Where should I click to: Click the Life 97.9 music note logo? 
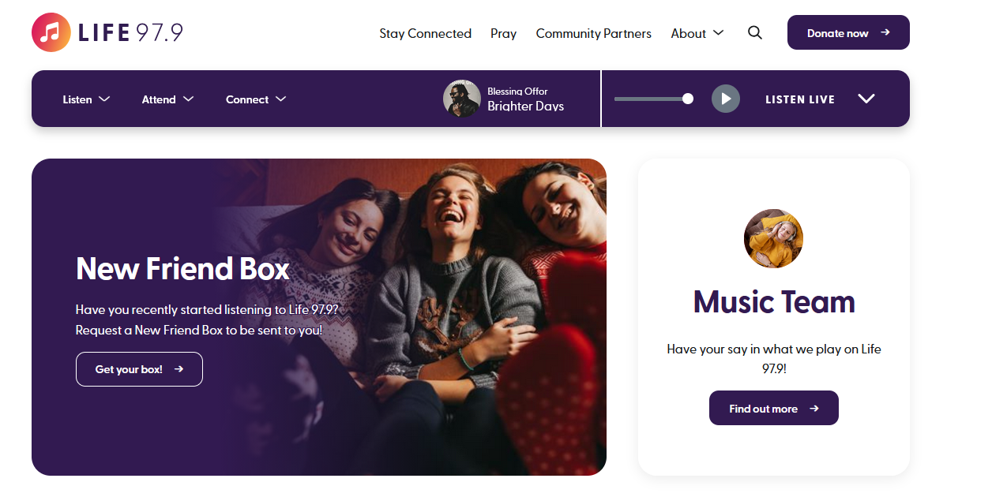[51, 32]
